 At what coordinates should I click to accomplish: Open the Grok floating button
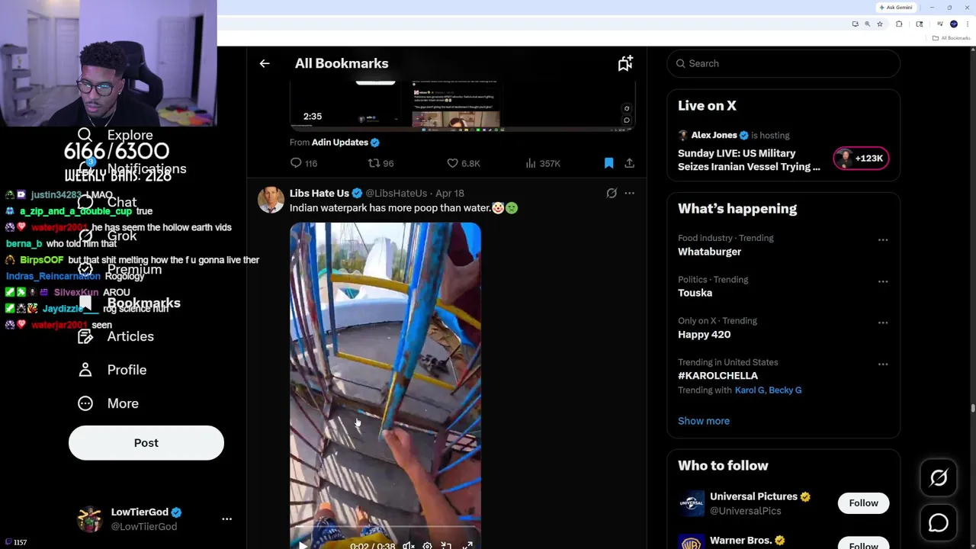(x=939, y=478)
